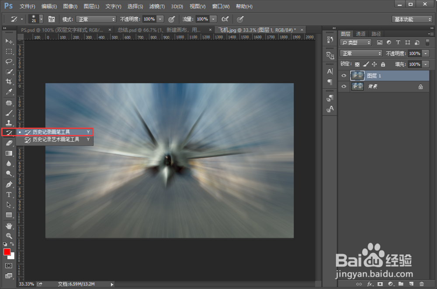The width and height of the screenshot is (437, 289).
Task: Toggle layer filtering switch
Action: [427, 42]
